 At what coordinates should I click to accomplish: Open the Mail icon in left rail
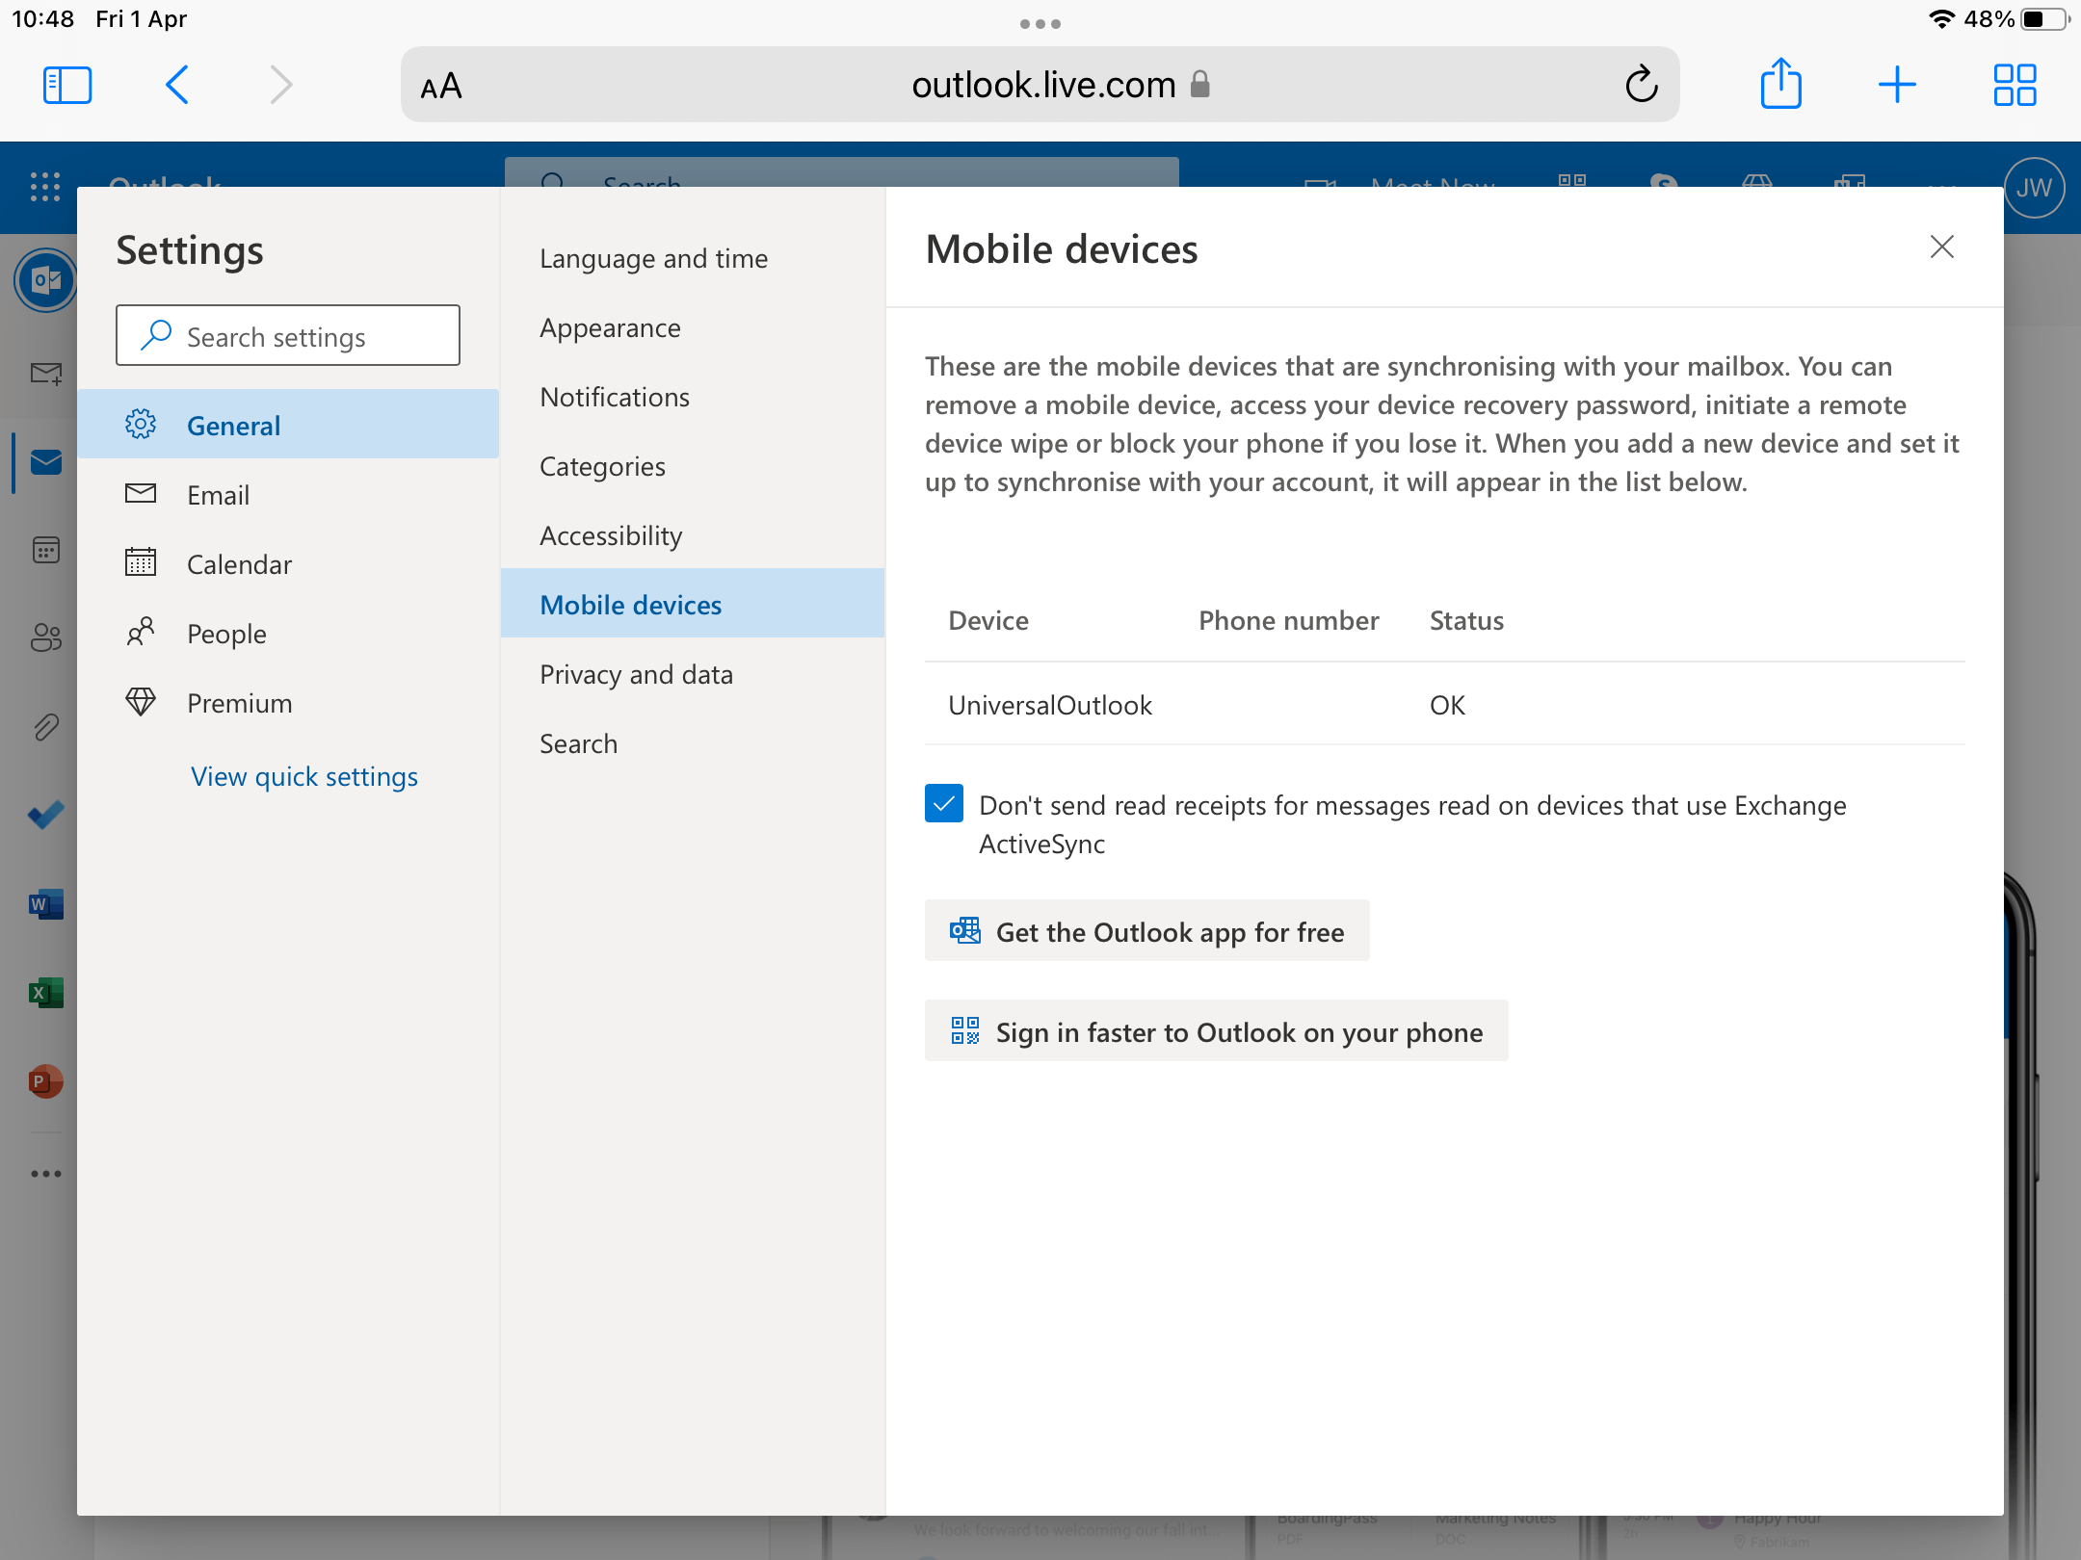[45, 462]
